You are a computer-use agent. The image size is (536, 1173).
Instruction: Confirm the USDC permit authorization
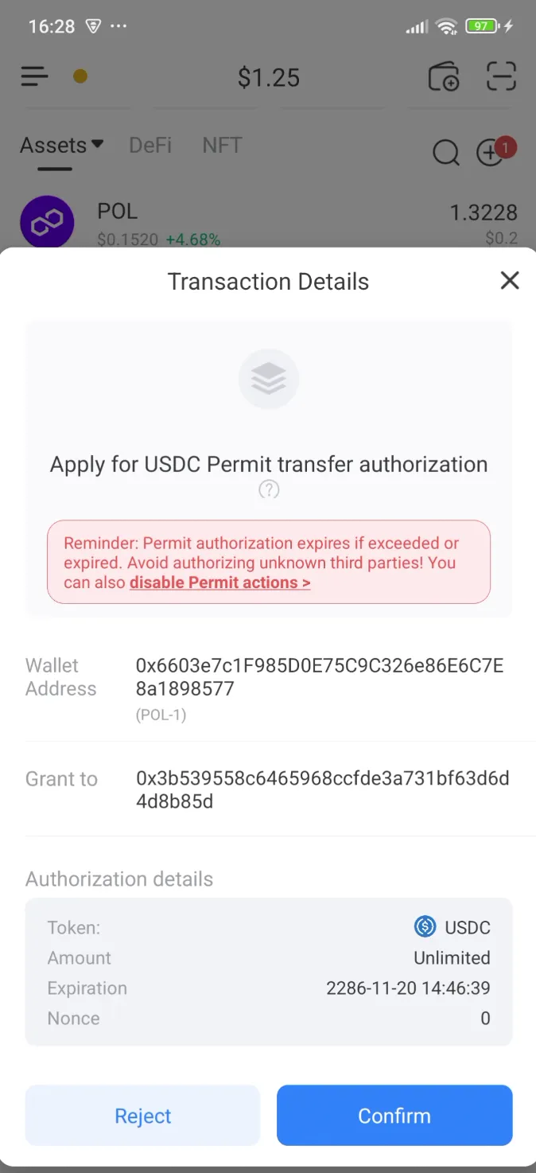coord(394,1115)
